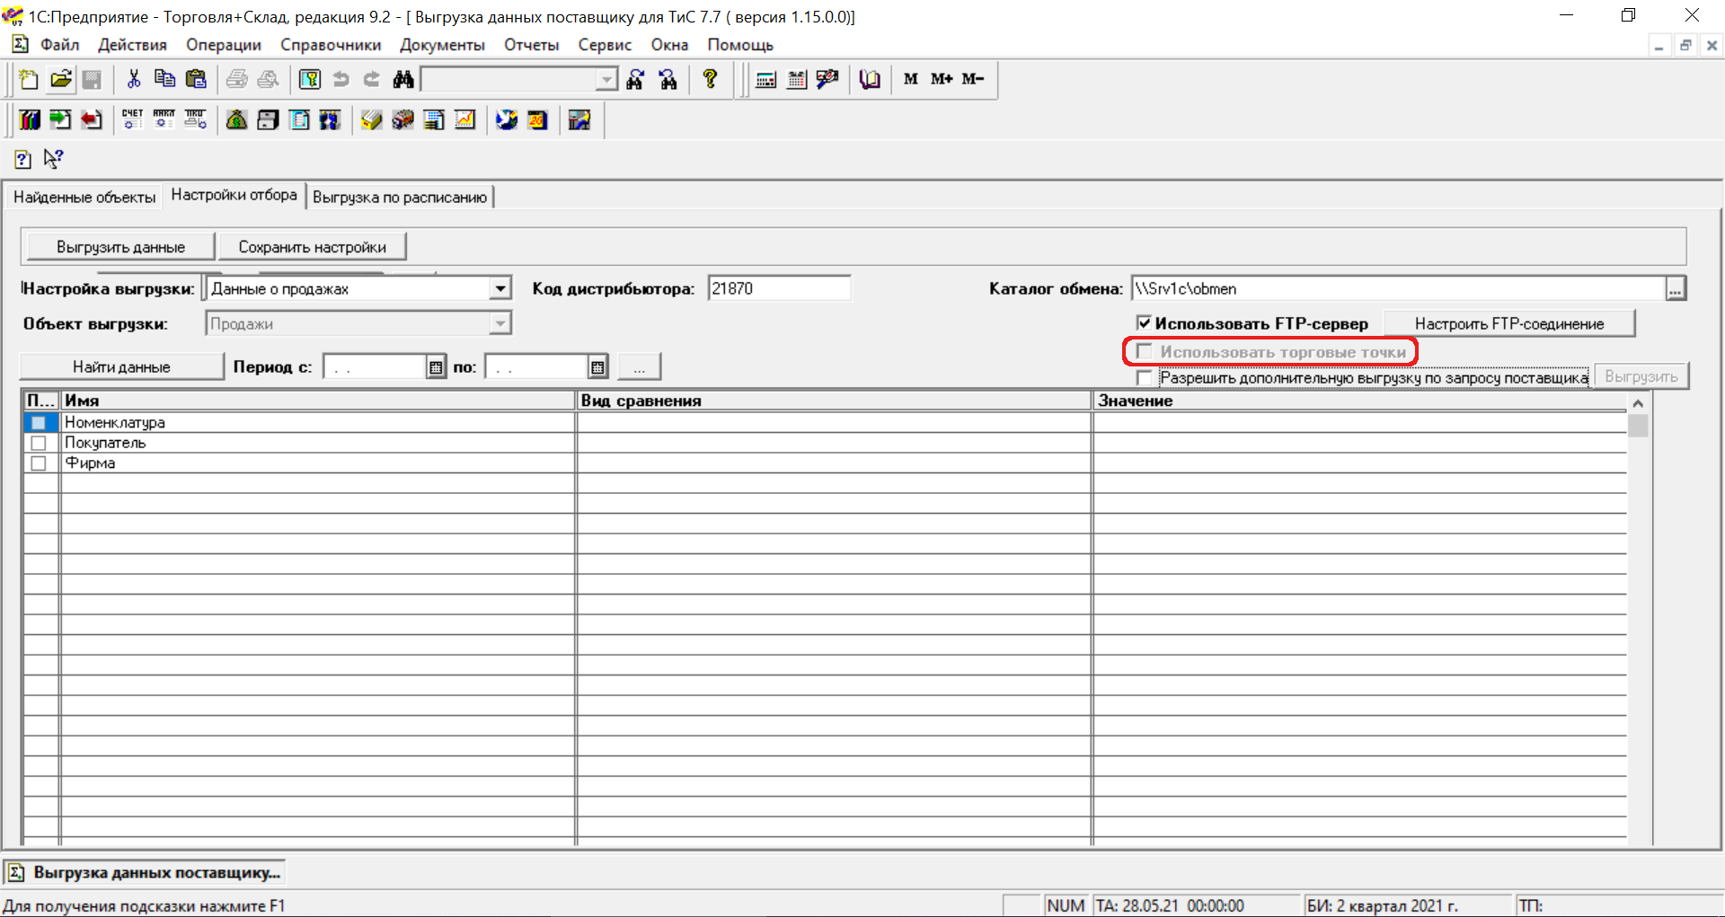Click the calendar 20 date icon
This screenshot has height=917, width=1725.
tap(537, 119)
